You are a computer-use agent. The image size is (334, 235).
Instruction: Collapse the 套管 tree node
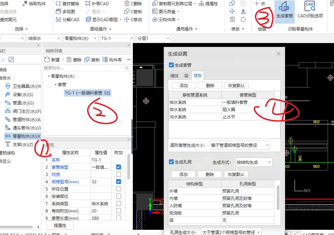click(55, 85)
